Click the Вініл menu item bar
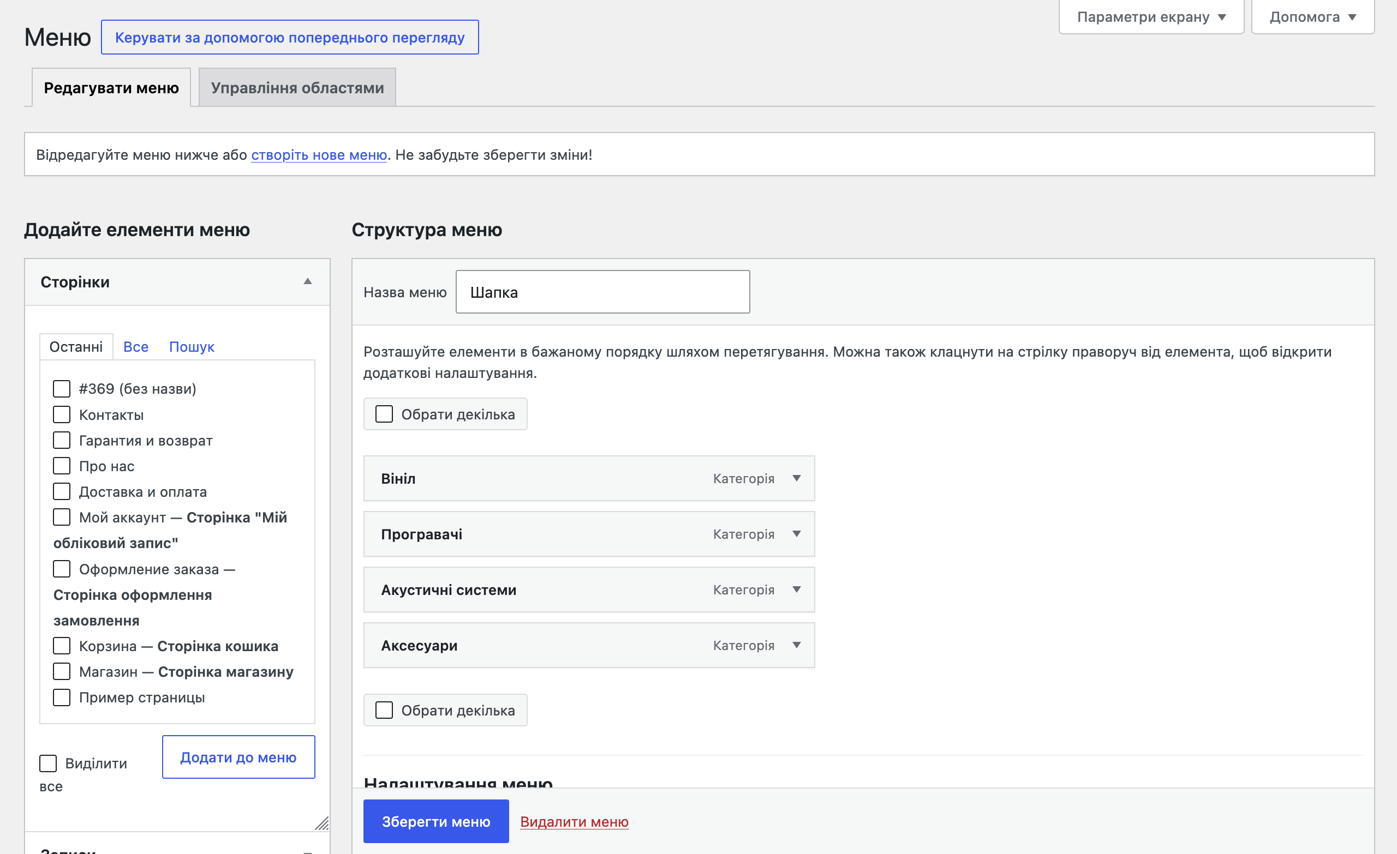1397x854 pixels. [589, 478]
